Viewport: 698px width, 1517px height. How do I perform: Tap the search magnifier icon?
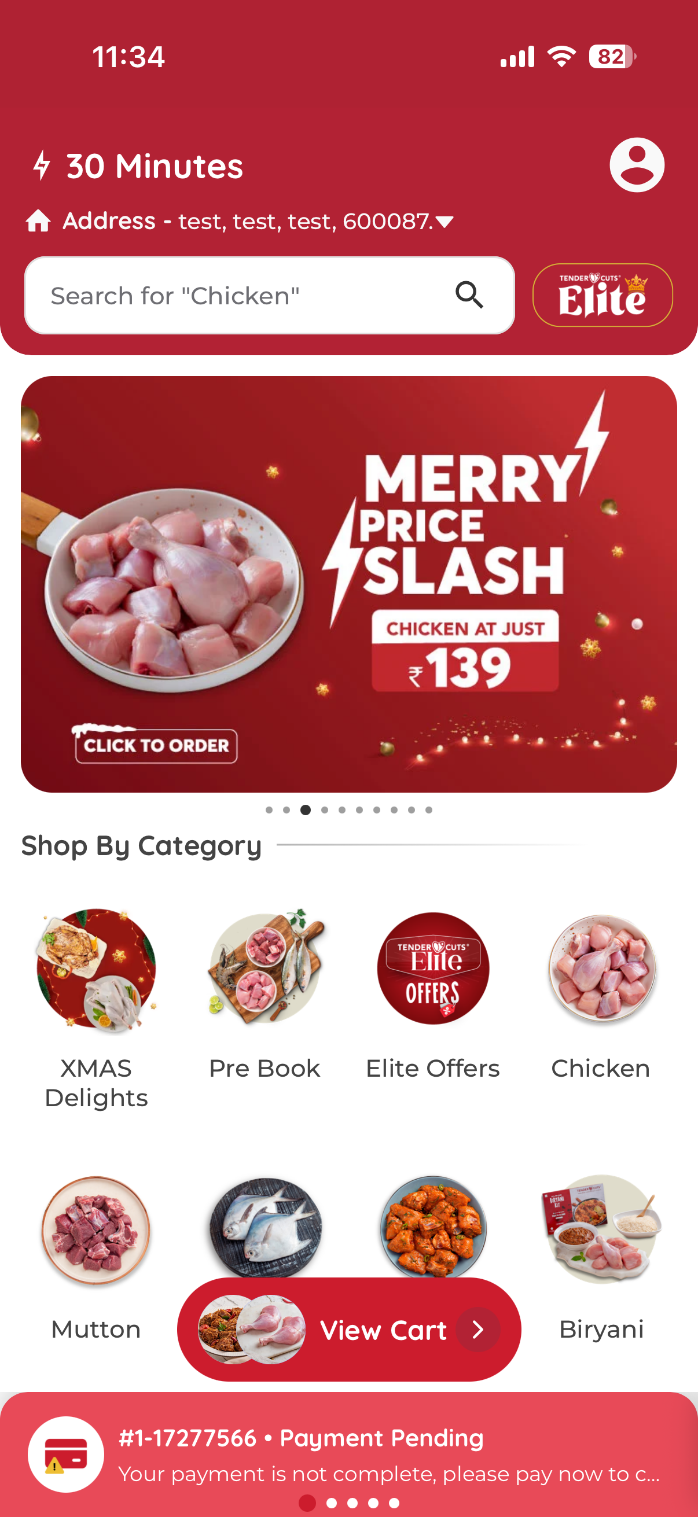click(469, 295)
